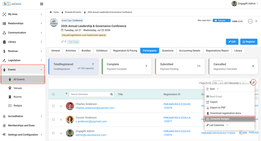Open the Registrations Report tab
This screenshot has width=261, height=141.
point(217,51)
